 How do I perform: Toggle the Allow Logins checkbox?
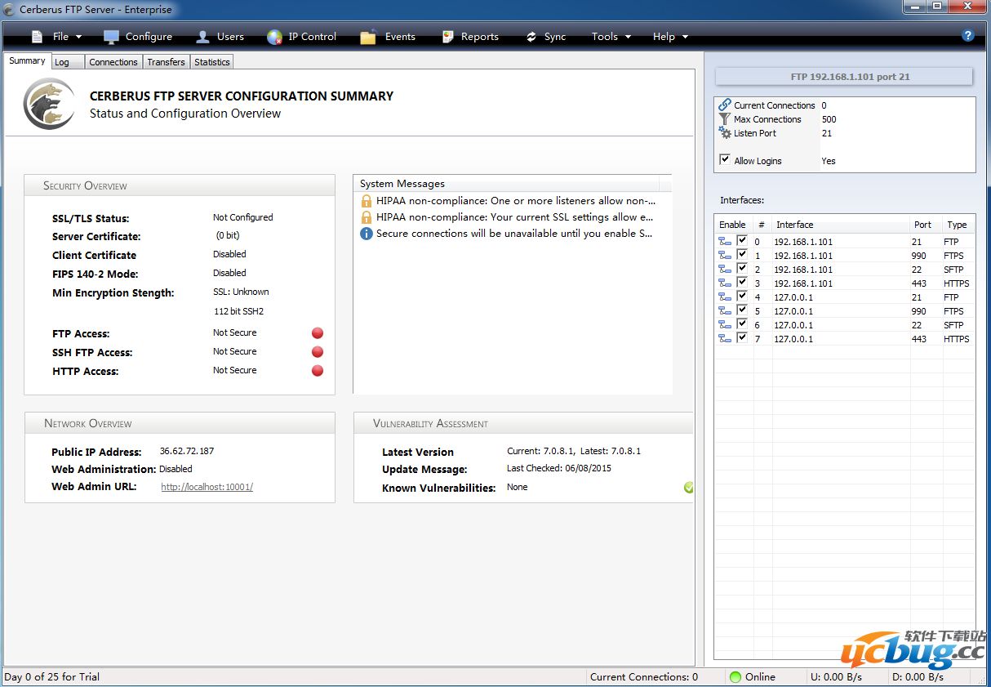pyautogui.click(x=725, y=160)
